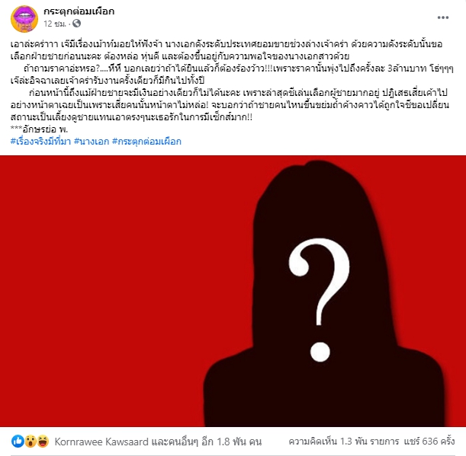Open the 12 ชม. post timestamp

(55, 24)
